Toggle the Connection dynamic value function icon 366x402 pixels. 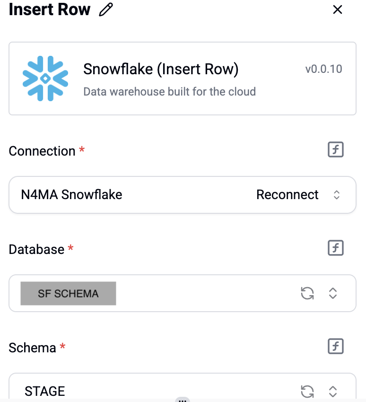pyautogui.click(x=336, y=150)
